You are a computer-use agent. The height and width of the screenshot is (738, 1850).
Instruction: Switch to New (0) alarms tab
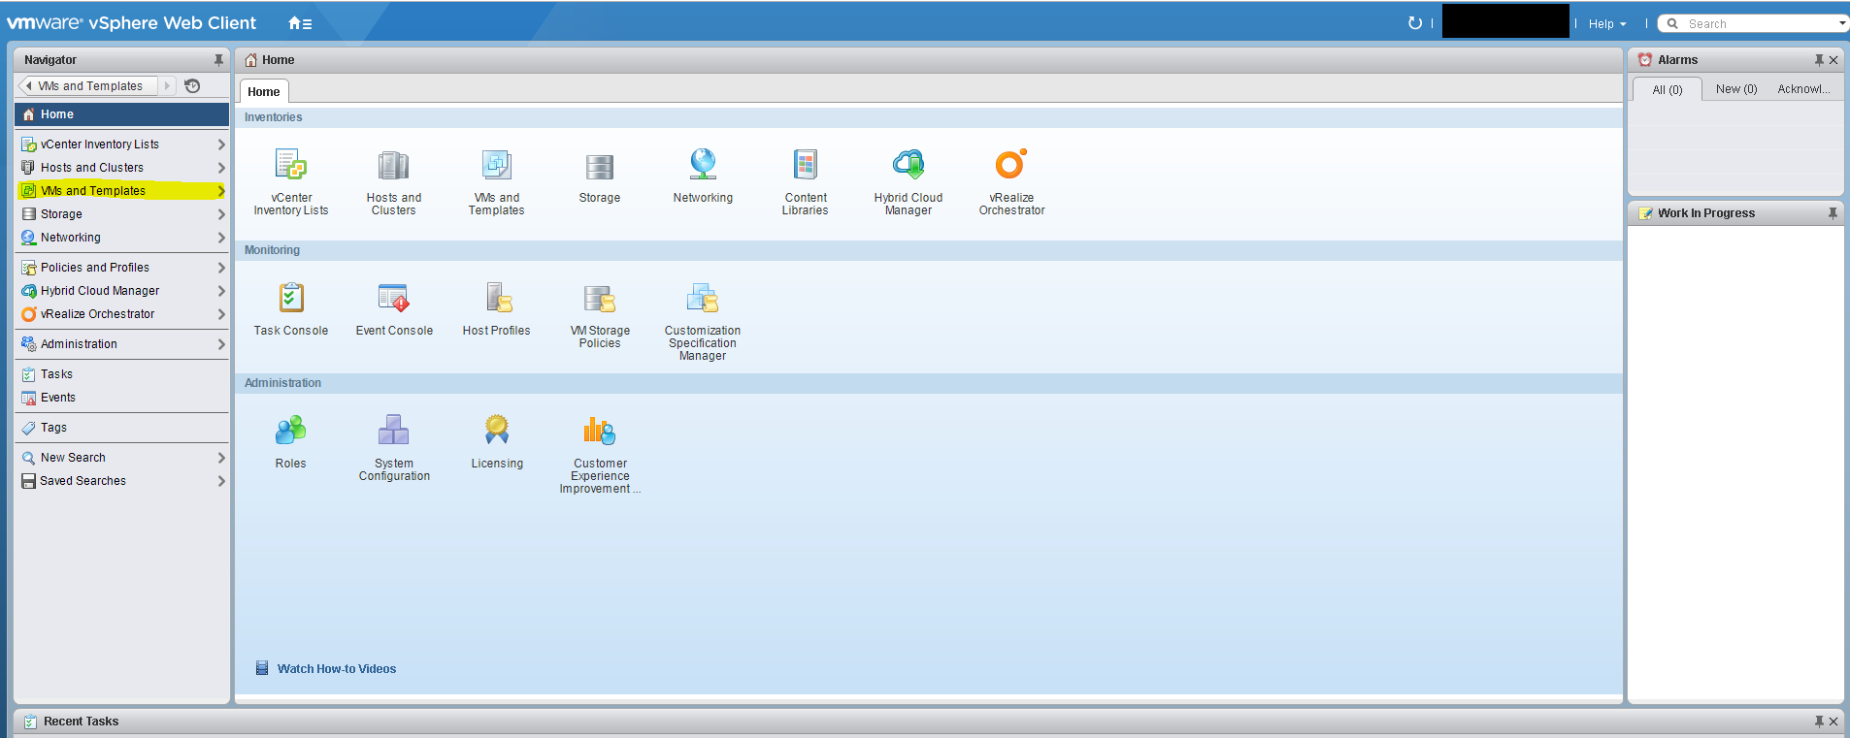pyautogui.click(x=1736, y=89)
